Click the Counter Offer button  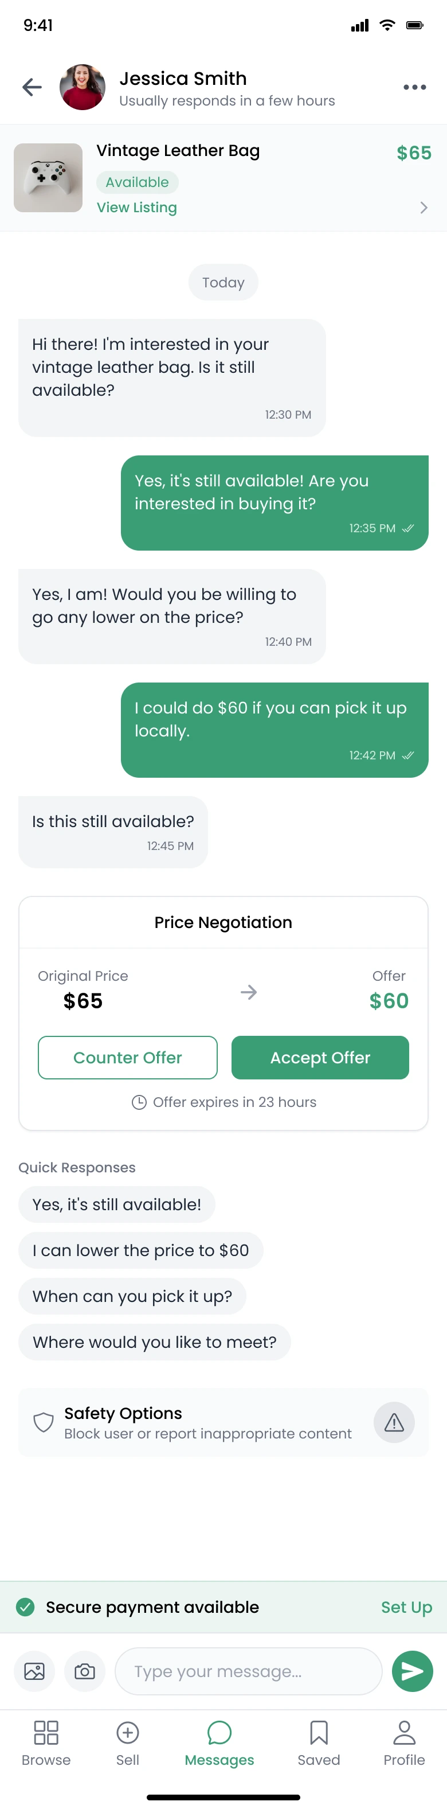pos(128,1057)
